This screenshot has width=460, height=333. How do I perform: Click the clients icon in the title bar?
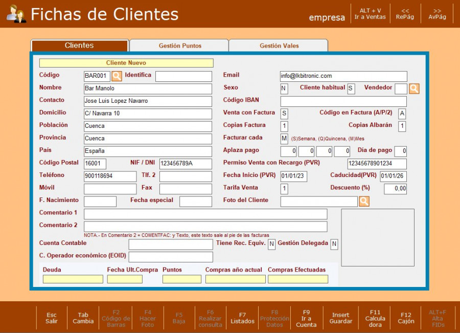[x=16, y=14]
